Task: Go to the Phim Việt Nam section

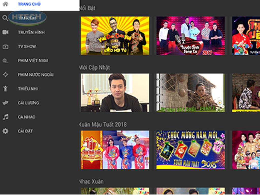Action: [x=33, y=60]
